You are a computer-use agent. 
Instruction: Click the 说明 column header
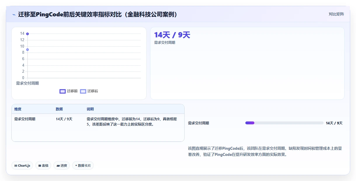click(90, 109)
